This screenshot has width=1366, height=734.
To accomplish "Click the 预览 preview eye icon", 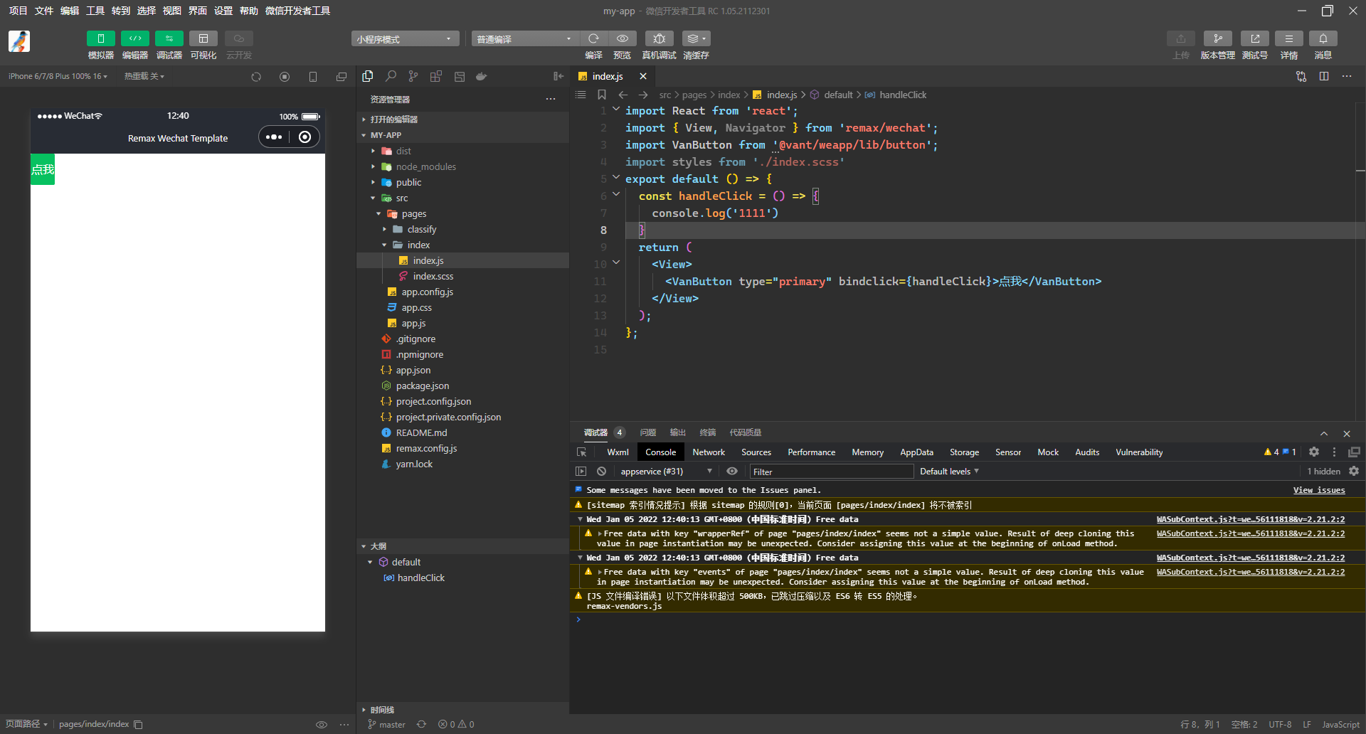I will 623,38.
